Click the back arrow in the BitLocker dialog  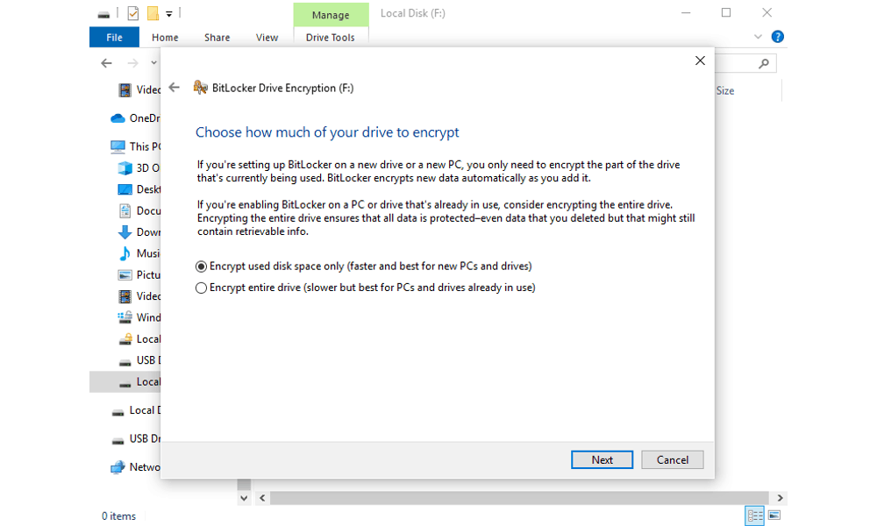pyautogui.click(x=175, y=87)
